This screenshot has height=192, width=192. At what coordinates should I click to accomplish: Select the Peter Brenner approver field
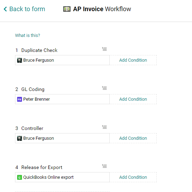(62, 99)
